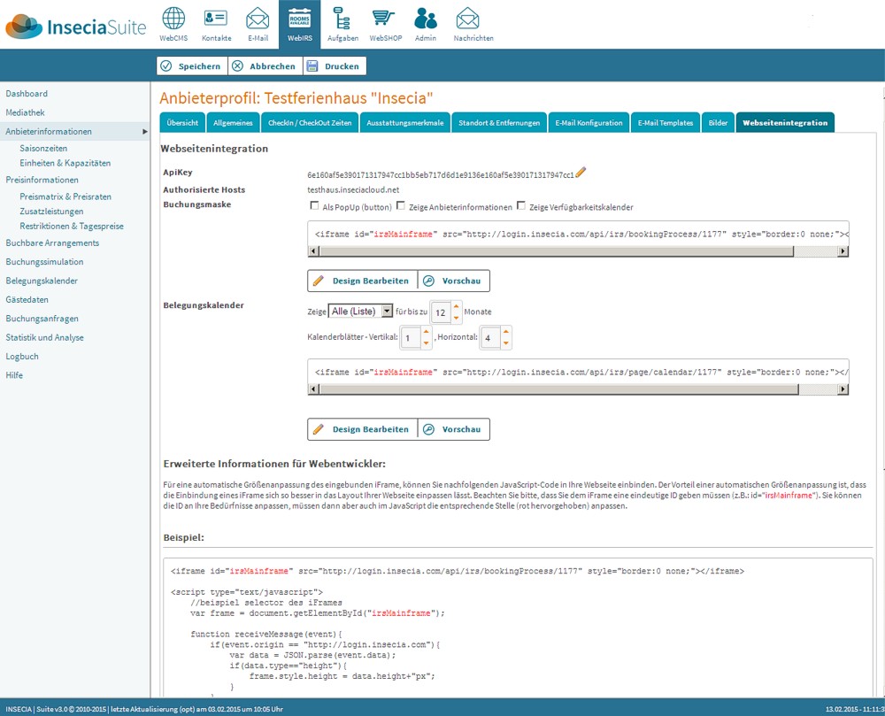
Task: Switch to the Ausstattungsmerkmale tab
Action: [x=404, y=122]
